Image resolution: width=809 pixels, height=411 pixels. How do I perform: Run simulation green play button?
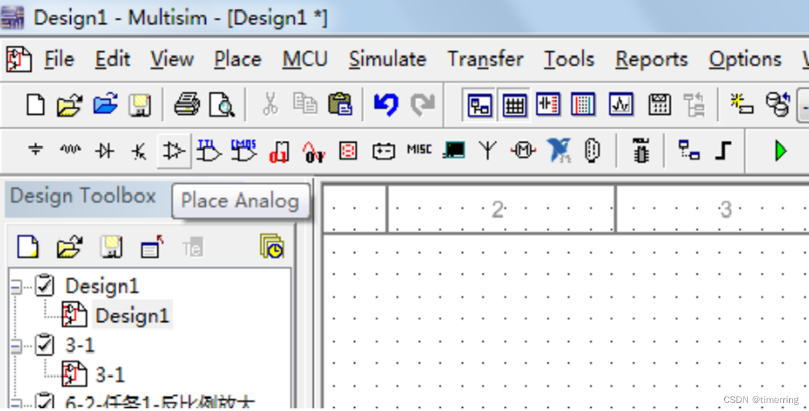[781, 151]
